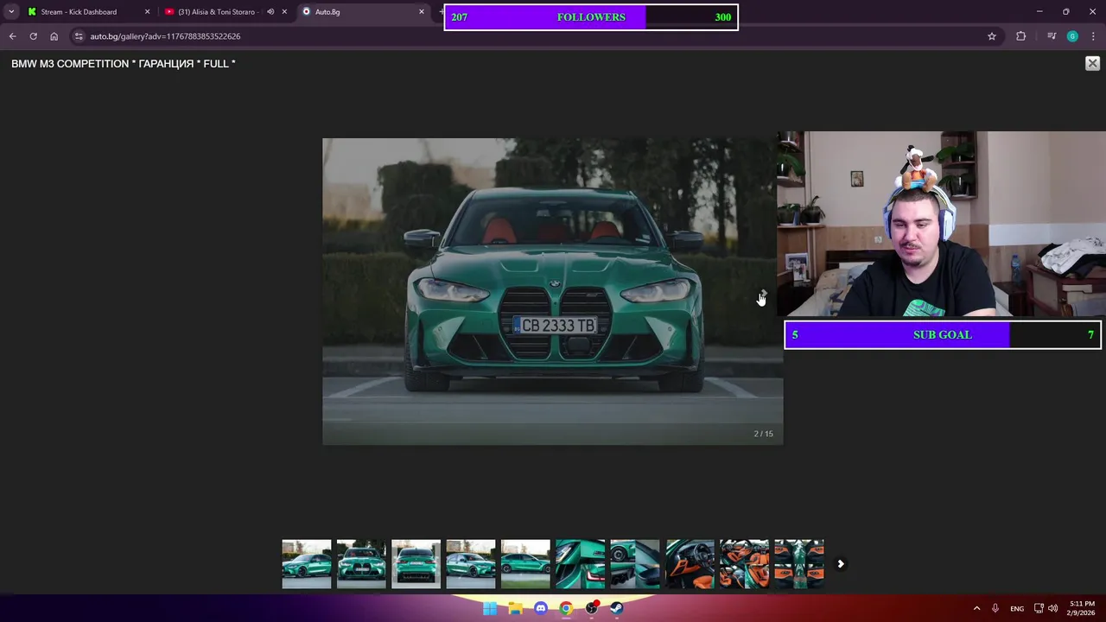This screenshot has width=1106, height=622.
Task: Open Discord from the taskbar
Action: point(541,608)
